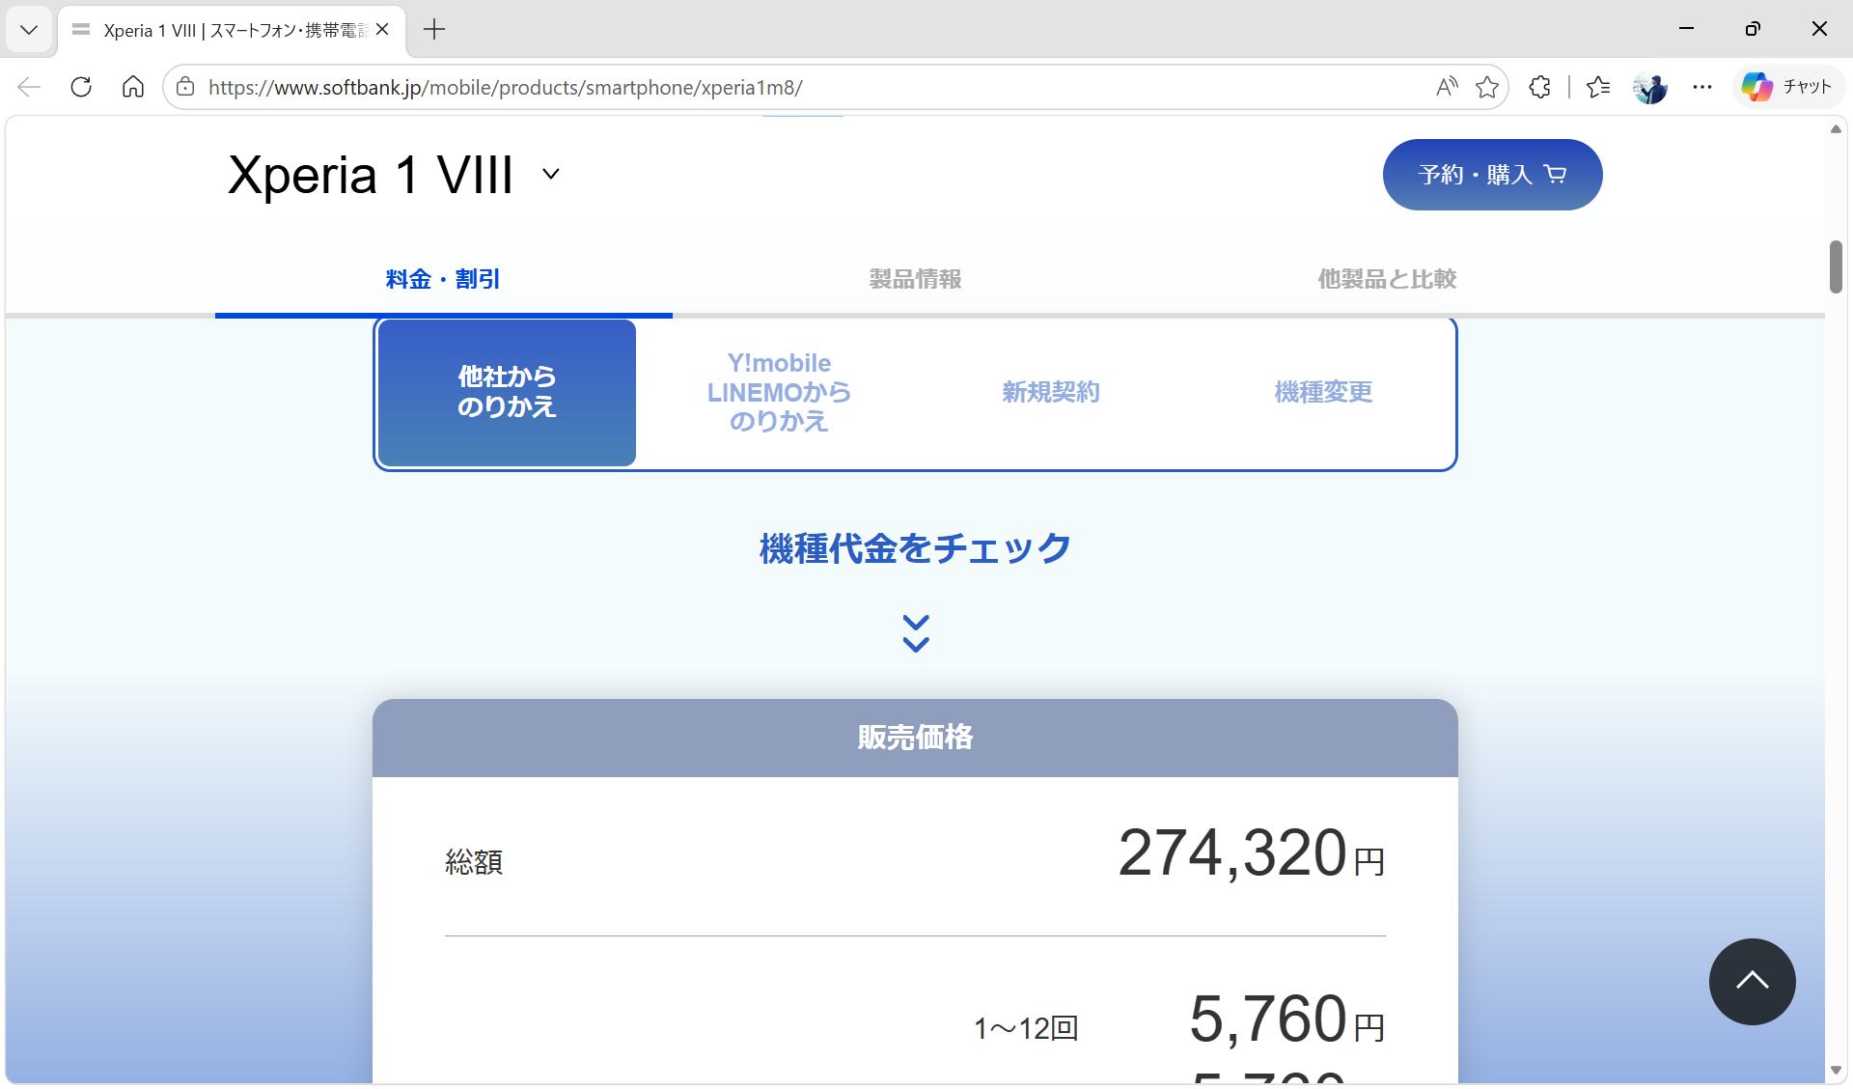This screenshot has height=1089, width=1853.
Task: Select the Xperia 1 VIII browser tab
Action: tap(232, 30)
